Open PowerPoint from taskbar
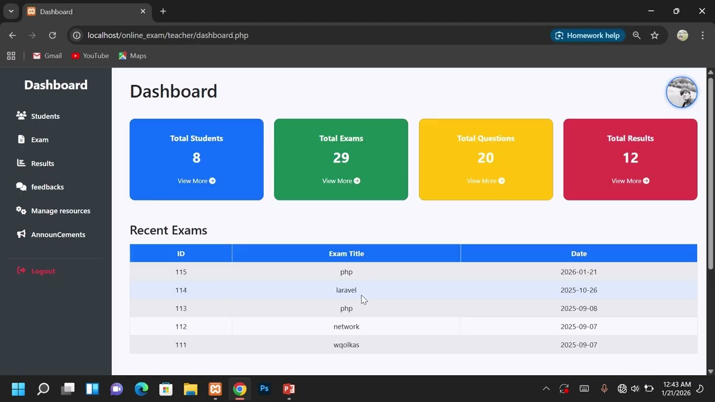 pos(289,389)
